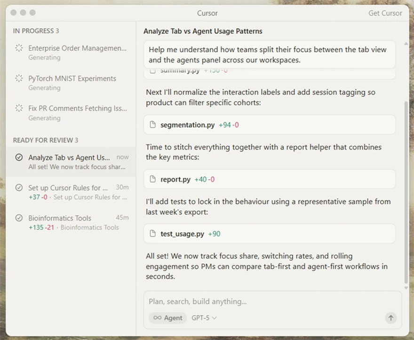Open the GPT-5 model dropdown
Image resolution: width=414 pixels, height=340 pixels.
click(204, 318)
